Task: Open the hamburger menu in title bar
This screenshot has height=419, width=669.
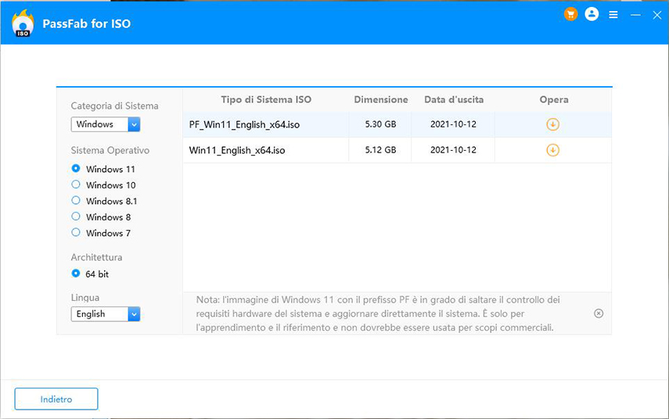Action: tap(613, 15)
